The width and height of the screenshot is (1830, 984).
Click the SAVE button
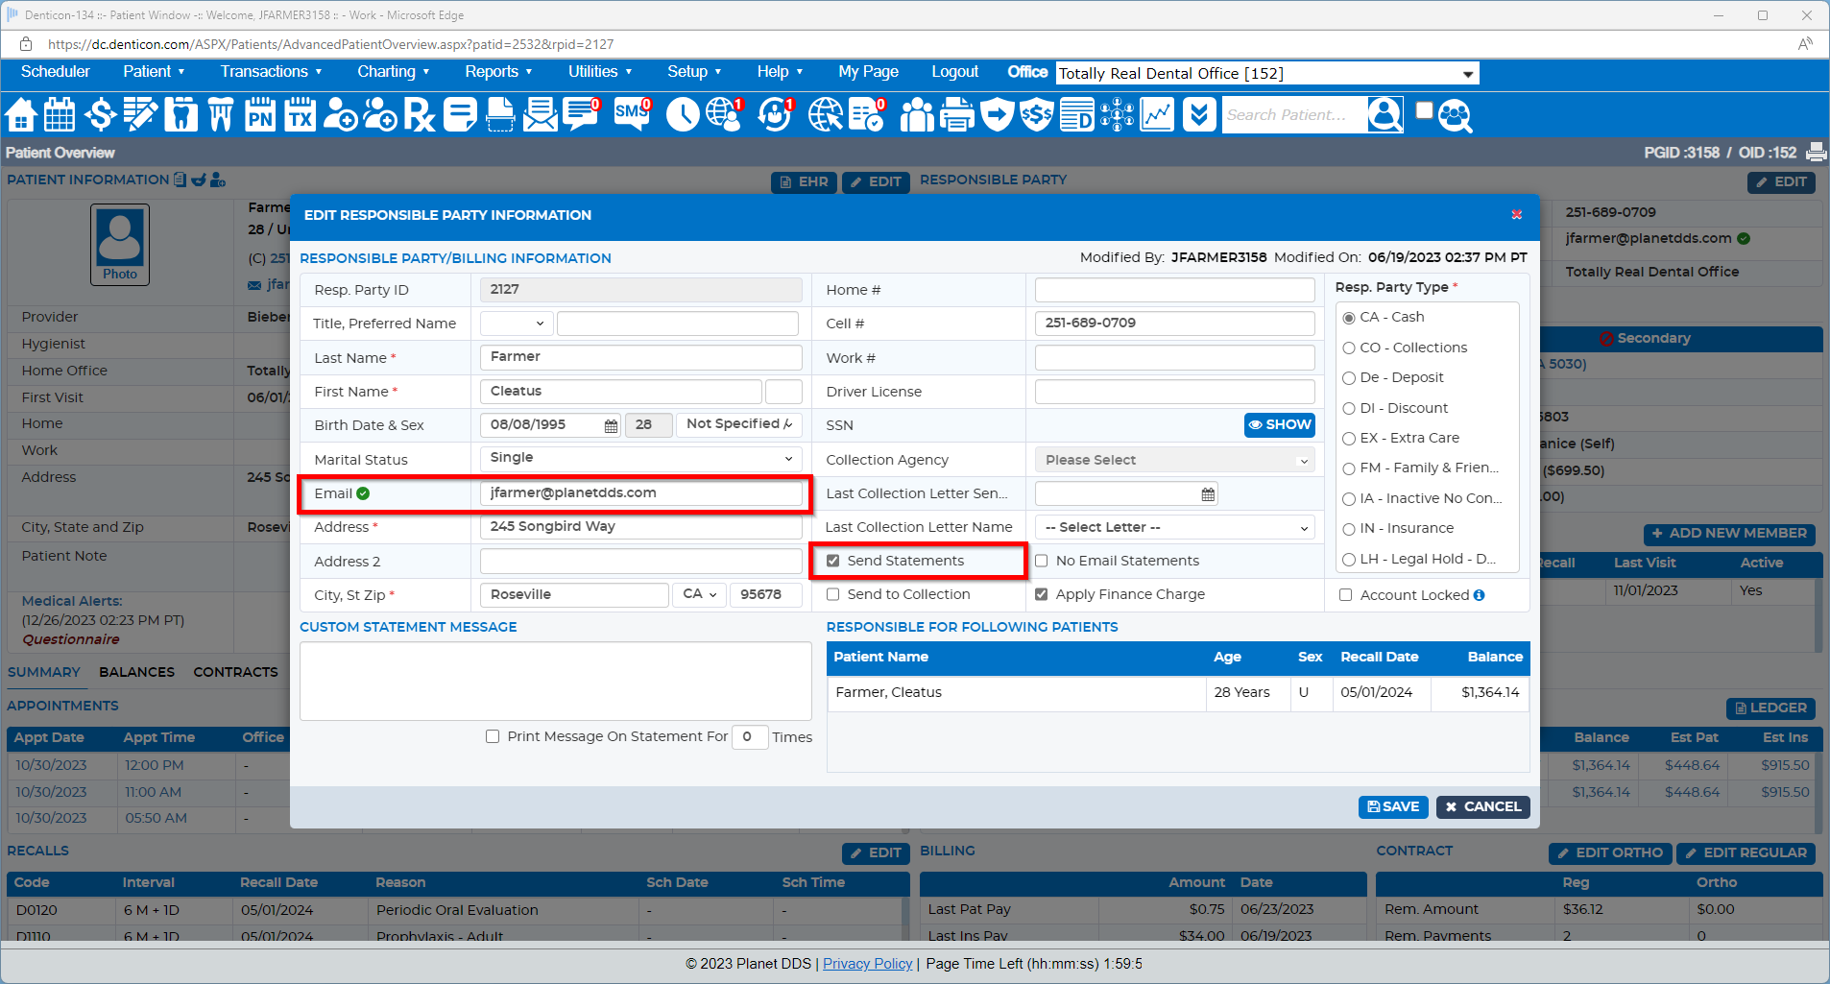[1393, 807]
